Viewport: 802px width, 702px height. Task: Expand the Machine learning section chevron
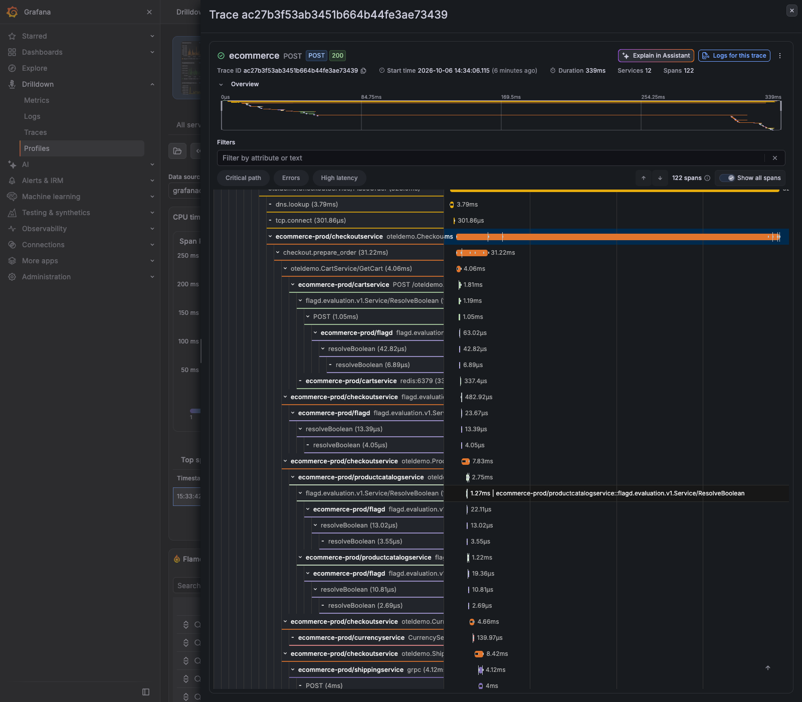152,197
